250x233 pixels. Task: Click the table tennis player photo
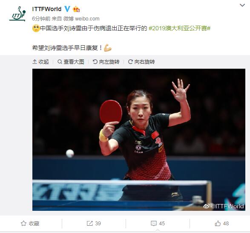tap(139, 140)
